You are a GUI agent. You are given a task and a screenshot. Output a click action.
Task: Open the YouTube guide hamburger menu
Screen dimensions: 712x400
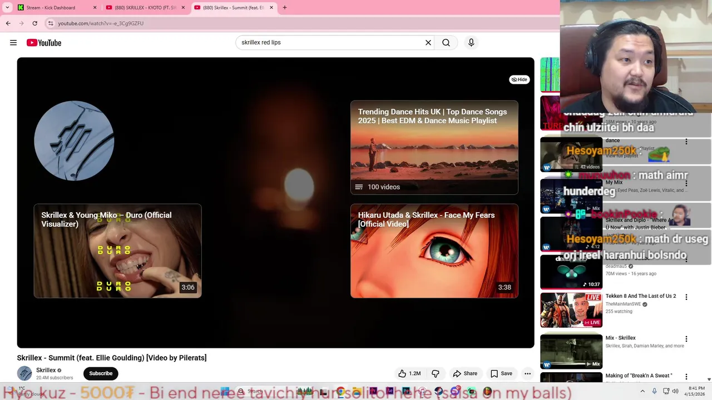pyautogui.click(x=13, y=43)
